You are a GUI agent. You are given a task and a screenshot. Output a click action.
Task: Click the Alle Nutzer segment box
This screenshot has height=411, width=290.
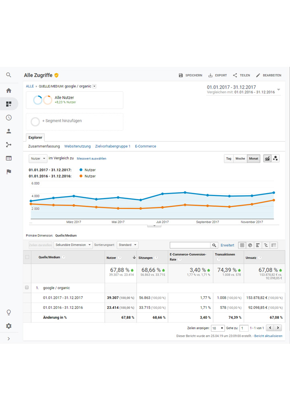point(75,100)
